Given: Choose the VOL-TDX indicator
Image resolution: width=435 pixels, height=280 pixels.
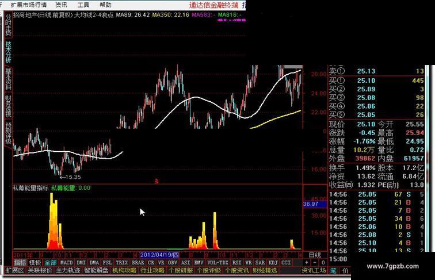Looking at the screenshot, I should [217, 262].
